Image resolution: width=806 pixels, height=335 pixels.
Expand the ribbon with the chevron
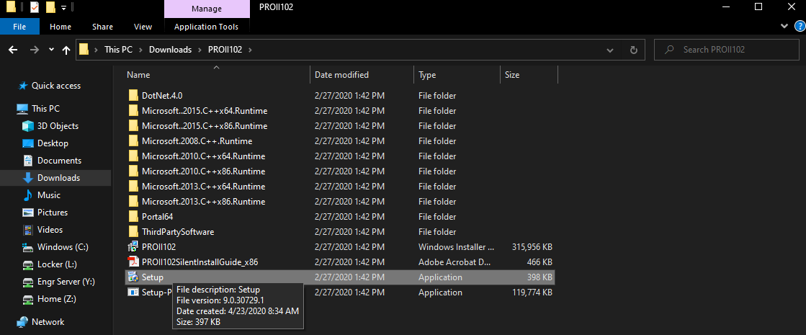click(x=784, y=27)
